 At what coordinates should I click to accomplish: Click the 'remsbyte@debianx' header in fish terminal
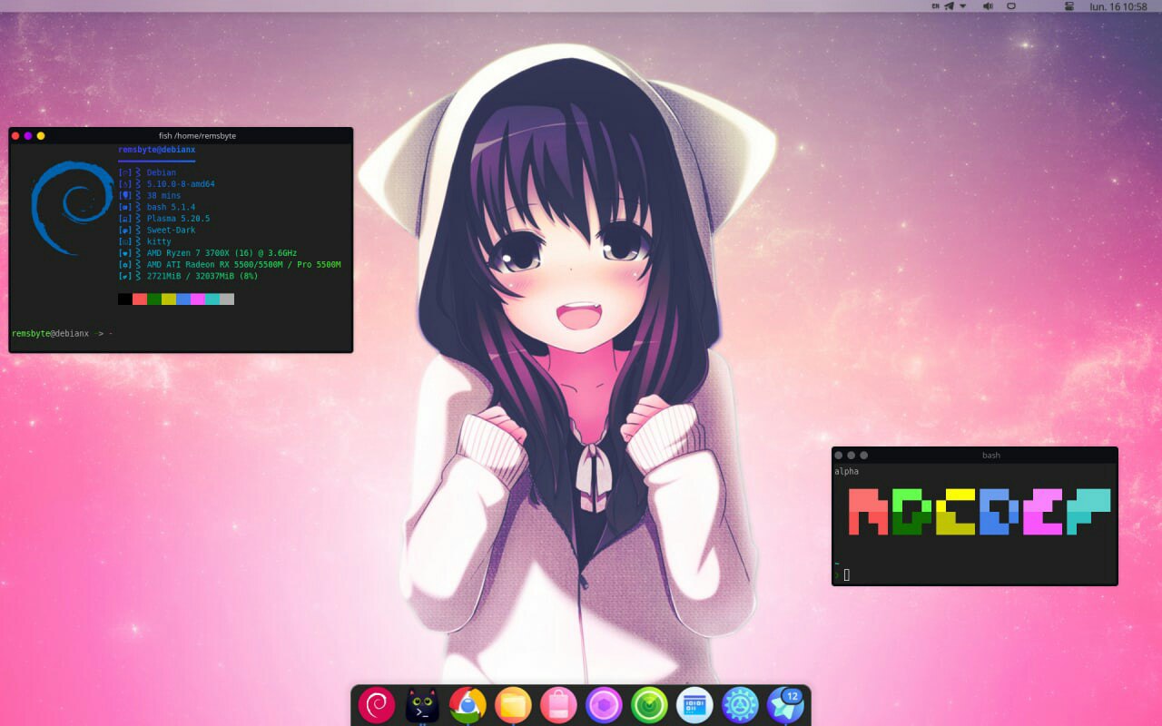[156, 149]
